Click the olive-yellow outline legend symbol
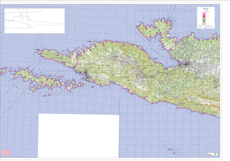 (x=204, y=21)
